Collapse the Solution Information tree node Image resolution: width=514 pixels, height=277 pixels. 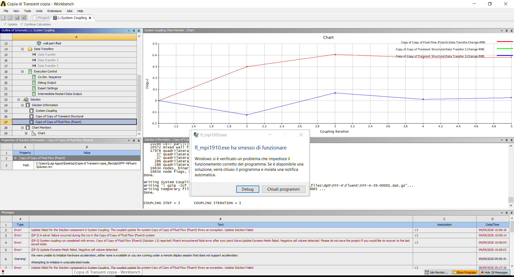[22, 105]
